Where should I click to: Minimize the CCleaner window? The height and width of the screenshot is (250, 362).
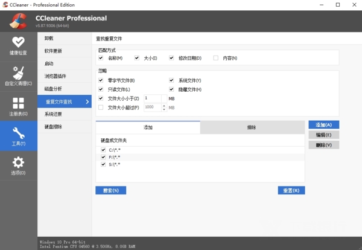pos(322,5)
